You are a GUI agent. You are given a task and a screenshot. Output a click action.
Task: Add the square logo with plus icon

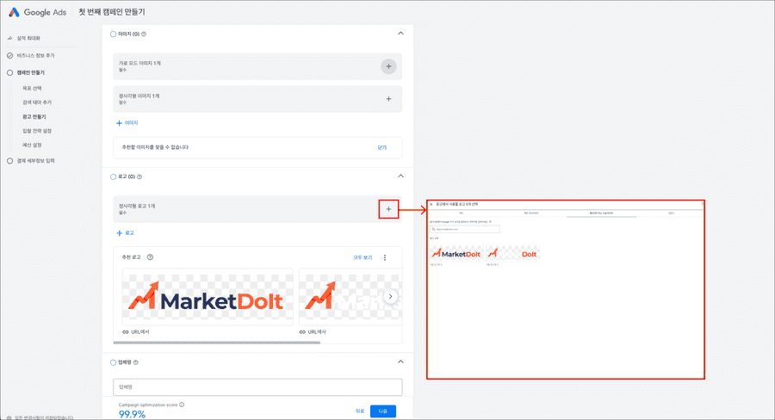coord(388,209)
